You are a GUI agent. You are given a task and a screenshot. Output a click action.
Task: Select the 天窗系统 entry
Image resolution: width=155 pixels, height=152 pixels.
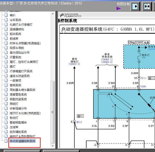[15, 57]
